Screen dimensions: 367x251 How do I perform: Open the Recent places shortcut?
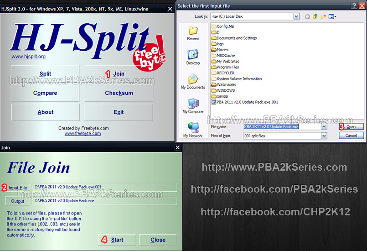click(193, 33)
